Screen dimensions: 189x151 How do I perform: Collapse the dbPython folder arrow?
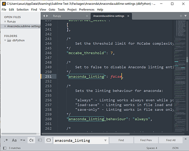point(5,40)
